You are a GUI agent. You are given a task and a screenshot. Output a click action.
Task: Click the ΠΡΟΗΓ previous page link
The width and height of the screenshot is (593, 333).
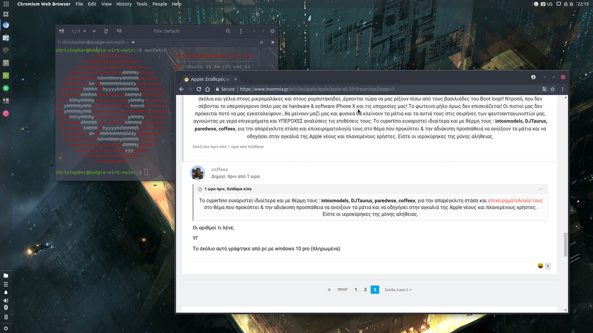pyautogui.click(x=342, y=290)
